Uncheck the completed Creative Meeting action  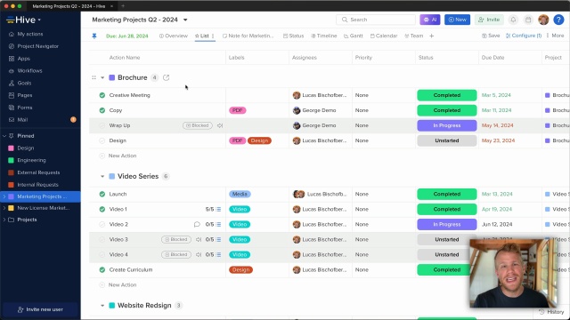[102, 95]
